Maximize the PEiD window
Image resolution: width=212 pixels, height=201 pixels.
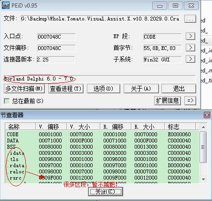175,6
